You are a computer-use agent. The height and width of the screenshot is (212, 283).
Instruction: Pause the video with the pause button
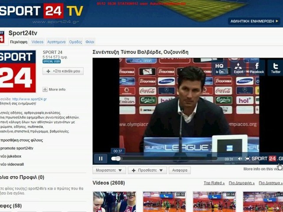point(101,159)
